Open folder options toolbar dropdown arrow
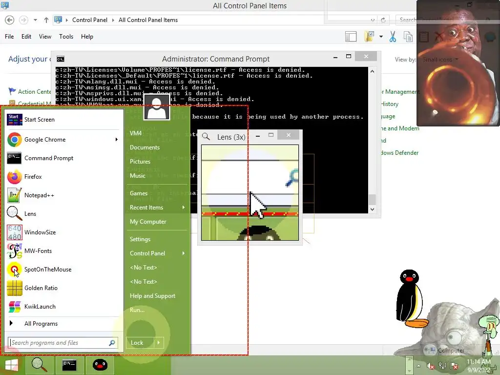The width and height of the screenshot is (500, 375). point(381,37)
